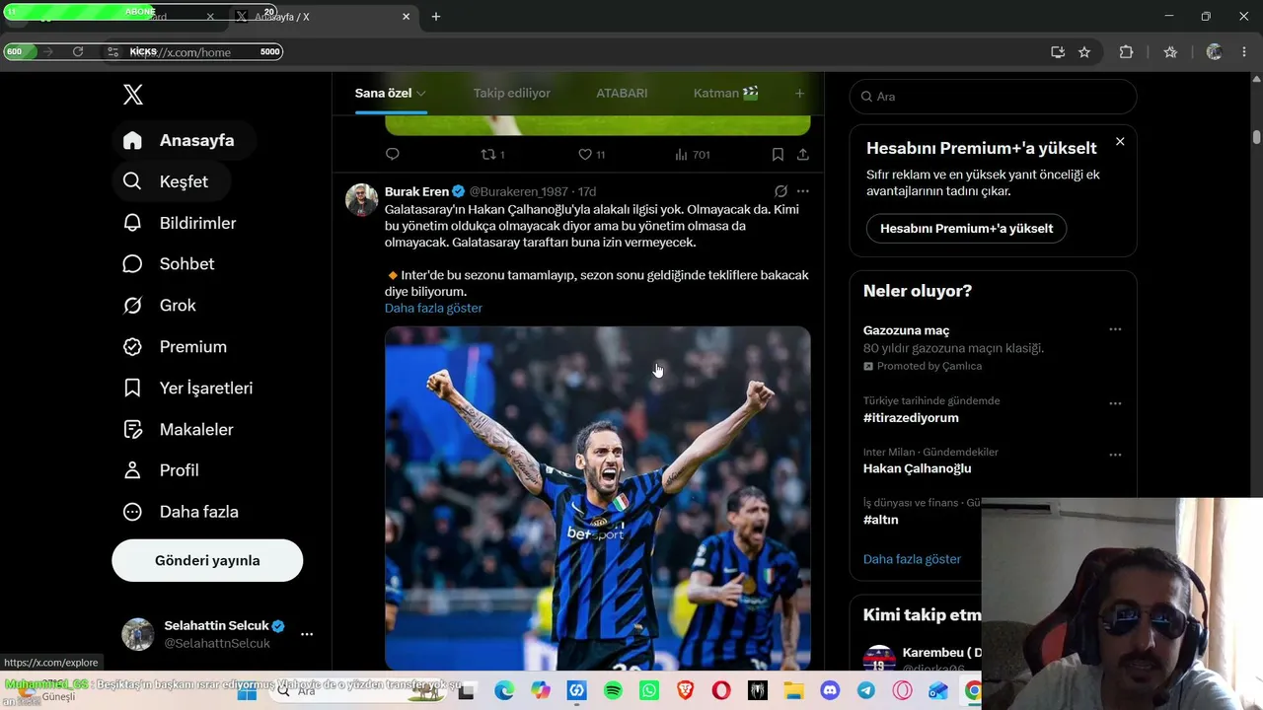Image resolution: width=1263 pixels, height=710 pixels.
Task: Bookmark the post with 701 views
Action: pyautogui.click(x=778, y=154)
